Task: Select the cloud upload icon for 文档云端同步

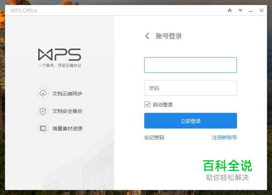Action: point(43,93)
